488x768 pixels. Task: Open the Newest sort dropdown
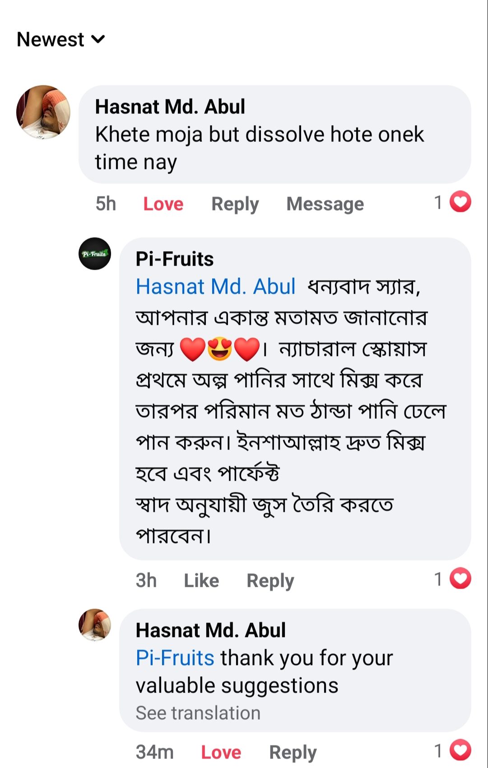tap(60, 40)
